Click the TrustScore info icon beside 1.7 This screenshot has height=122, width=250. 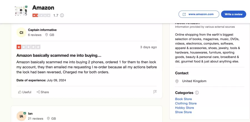point(62,15)
